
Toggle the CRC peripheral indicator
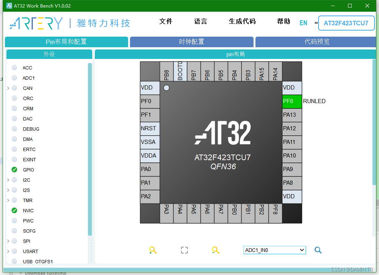tap(14, 98)
